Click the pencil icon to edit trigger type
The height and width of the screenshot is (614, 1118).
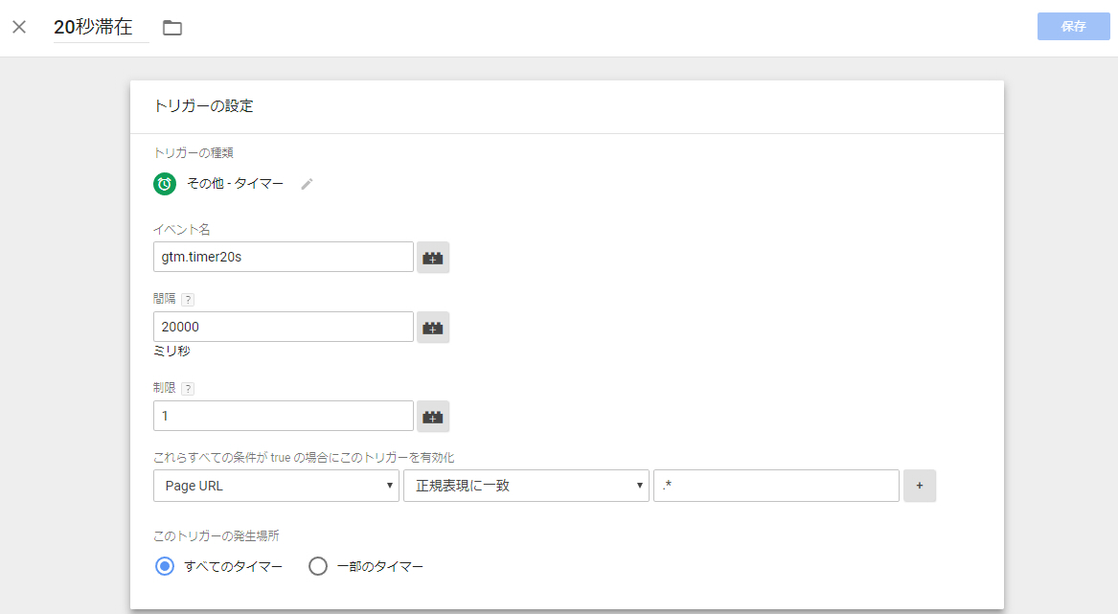[307, 184]
